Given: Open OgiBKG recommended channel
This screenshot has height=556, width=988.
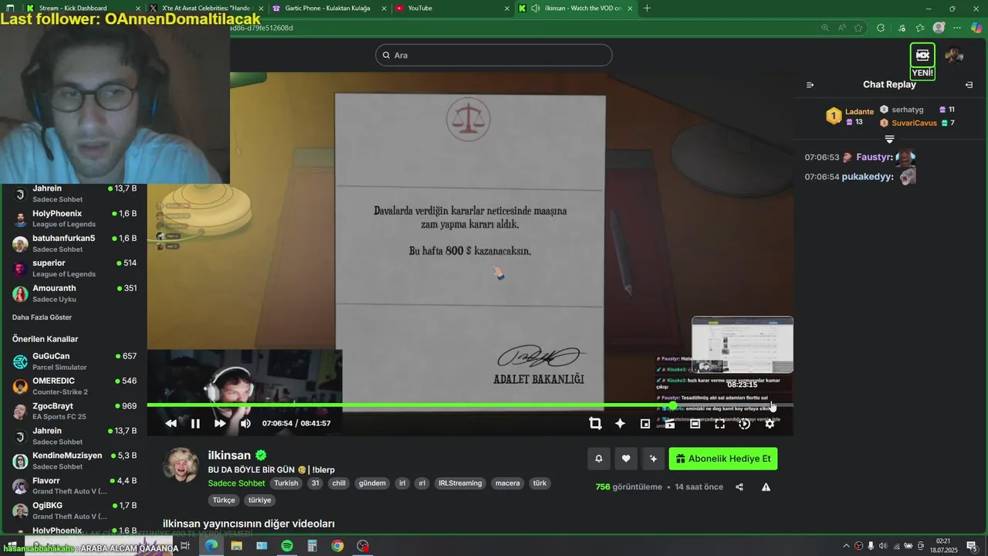Looking at the screenshot, I should (74, 510).
